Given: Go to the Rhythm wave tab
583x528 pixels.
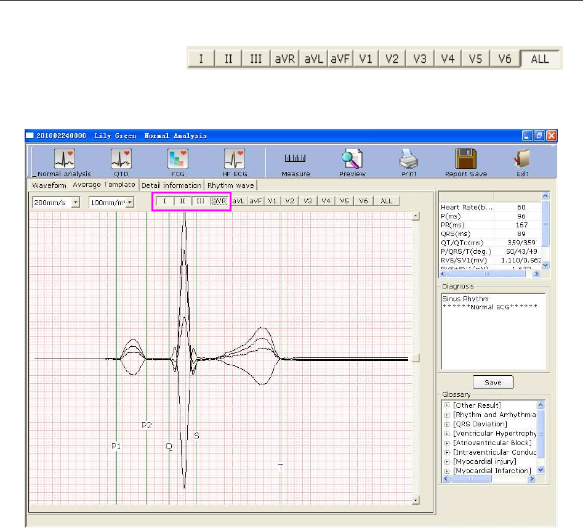Looking at the screenshot, I should pyautogui.click(x=230, y=185).
